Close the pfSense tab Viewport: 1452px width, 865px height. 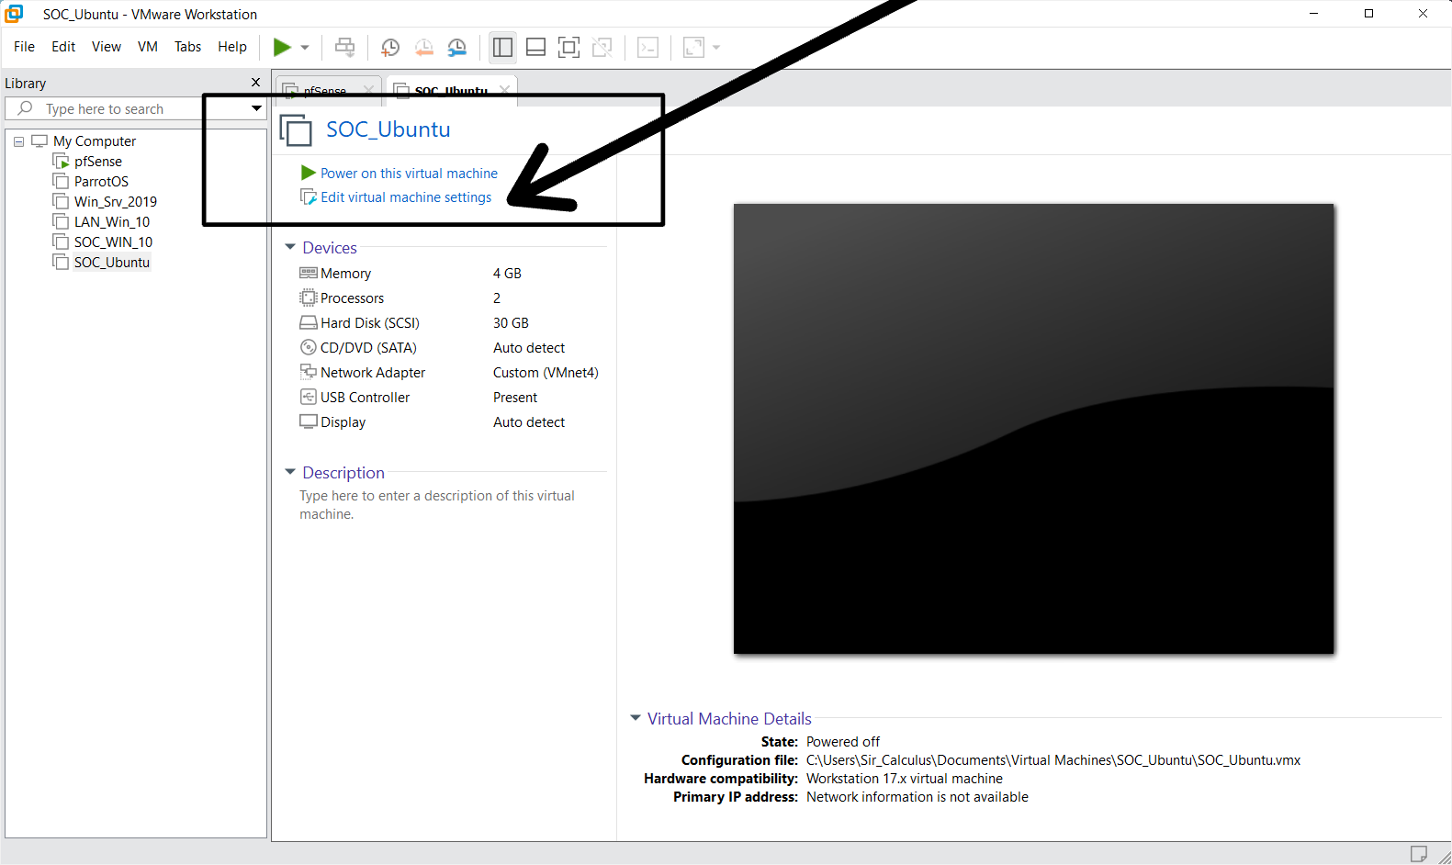[x=368, y=90]
